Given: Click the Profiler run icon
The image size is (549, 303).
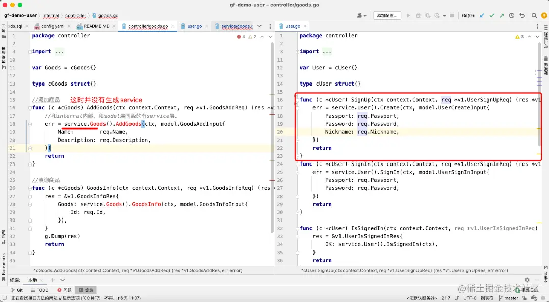Looking at the screenshot, I should click(x=437, y=16).
